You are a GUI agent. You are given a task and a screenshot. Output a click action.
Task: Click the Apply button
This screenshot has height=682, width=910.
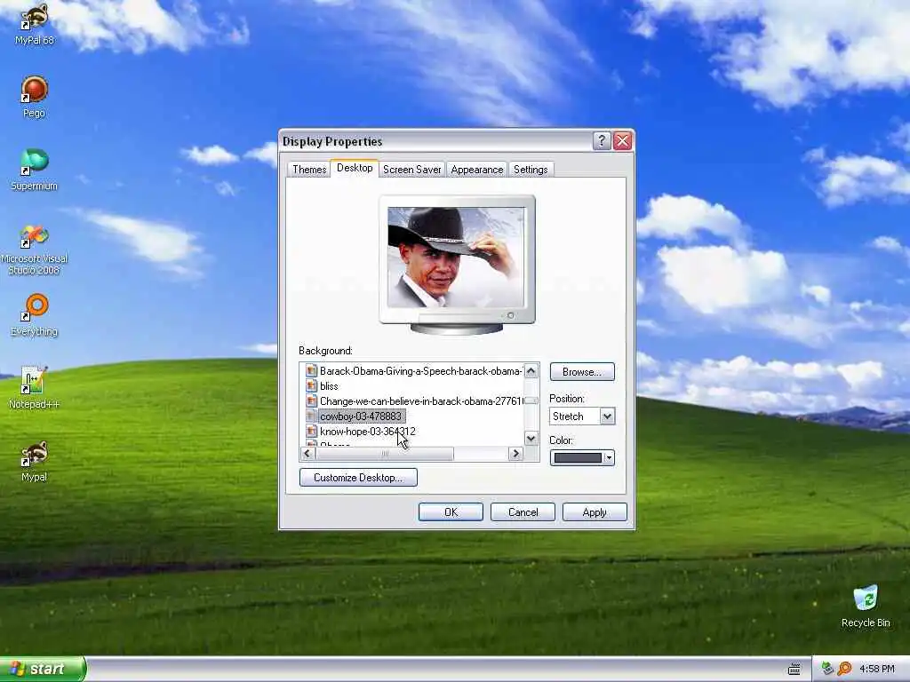(x=595, y=512)
